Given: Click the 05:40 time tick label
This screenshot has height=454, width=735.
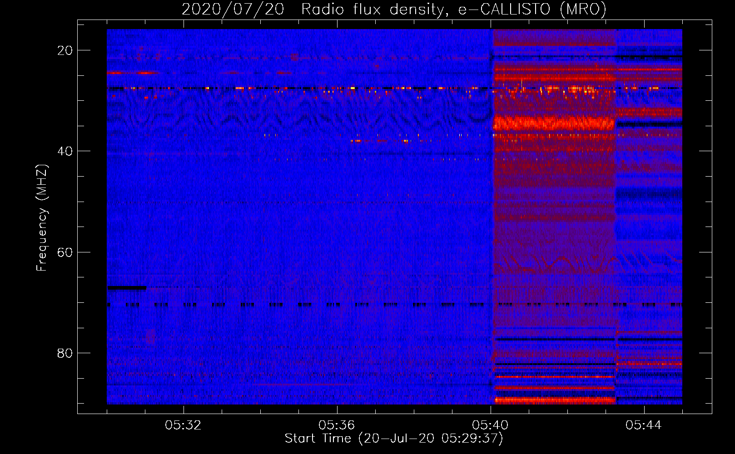Looking at the screenshot, I should 491,425.
